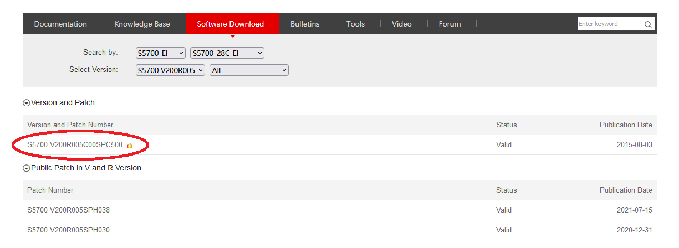Viewport: 679px width, 248px height.
Task: Click publication date 2015-08-03
Action: [635, 145]
